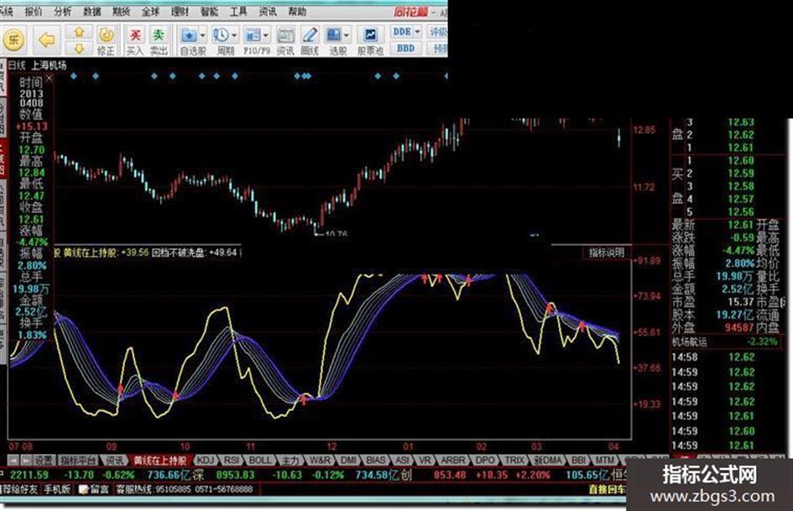The image size is (793, 511).
Task: Click the round yellow 乐 icon
Action: click(13, 39)
